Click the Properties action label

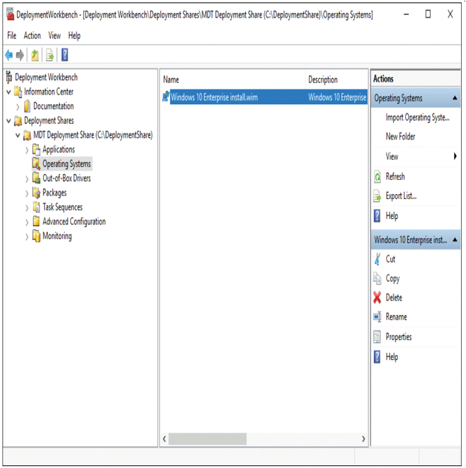tap(398, 337)
